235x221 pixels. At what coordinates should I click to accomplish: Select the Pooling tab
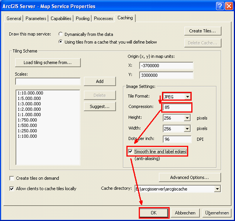click(x=82, y=19)
